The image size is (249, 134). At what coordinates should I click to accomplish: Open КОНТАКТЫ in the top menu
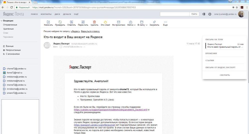pos(46,14)
